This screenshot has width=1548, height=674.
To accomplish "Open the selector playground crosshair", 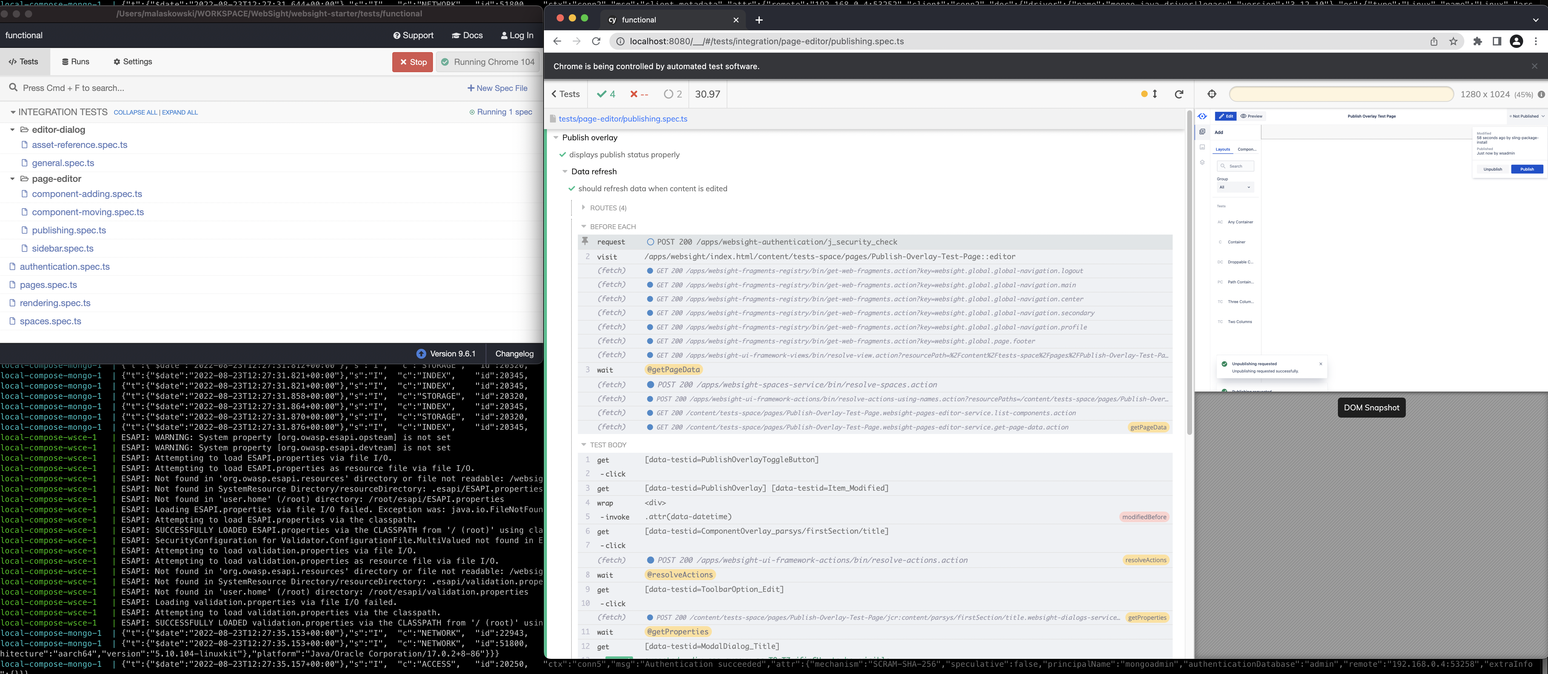I will [1211, 94].
